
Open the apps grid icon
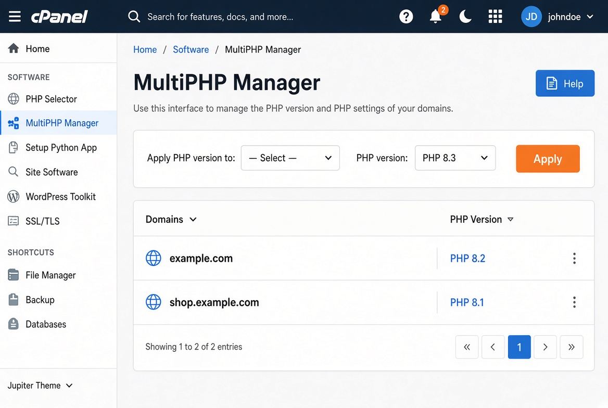pyautogui.click(x=495, y=17)
